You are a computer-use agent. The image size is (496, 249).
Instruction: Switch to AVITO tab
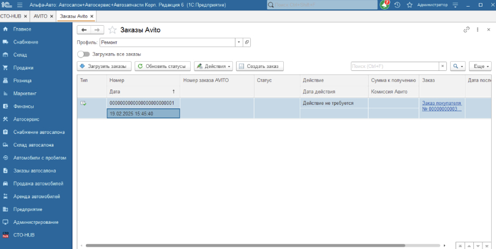pyautogui.click(x=40, y=16)
